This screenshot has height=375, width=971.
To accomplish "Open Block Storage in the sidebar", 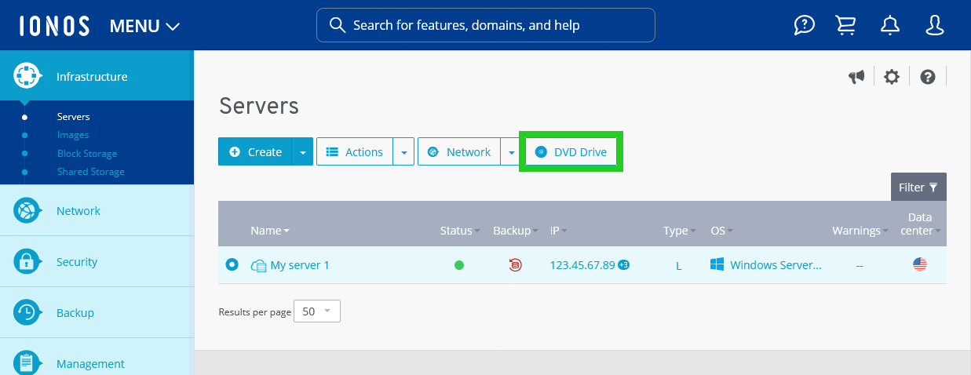I will pos(87,154).
